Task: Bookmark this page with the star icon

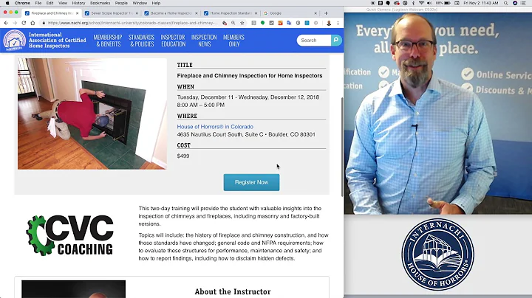Action: pos(242,23)
